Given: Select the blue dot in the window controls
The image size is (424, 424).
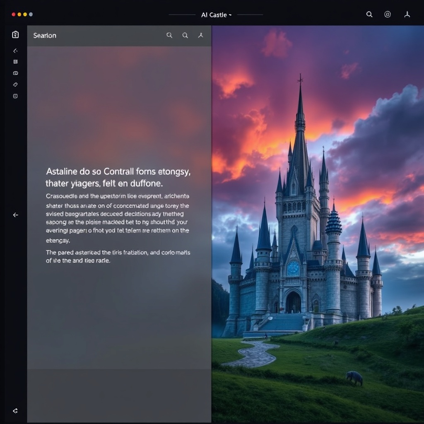Looking at the screenshot, I should coord(30,14).
